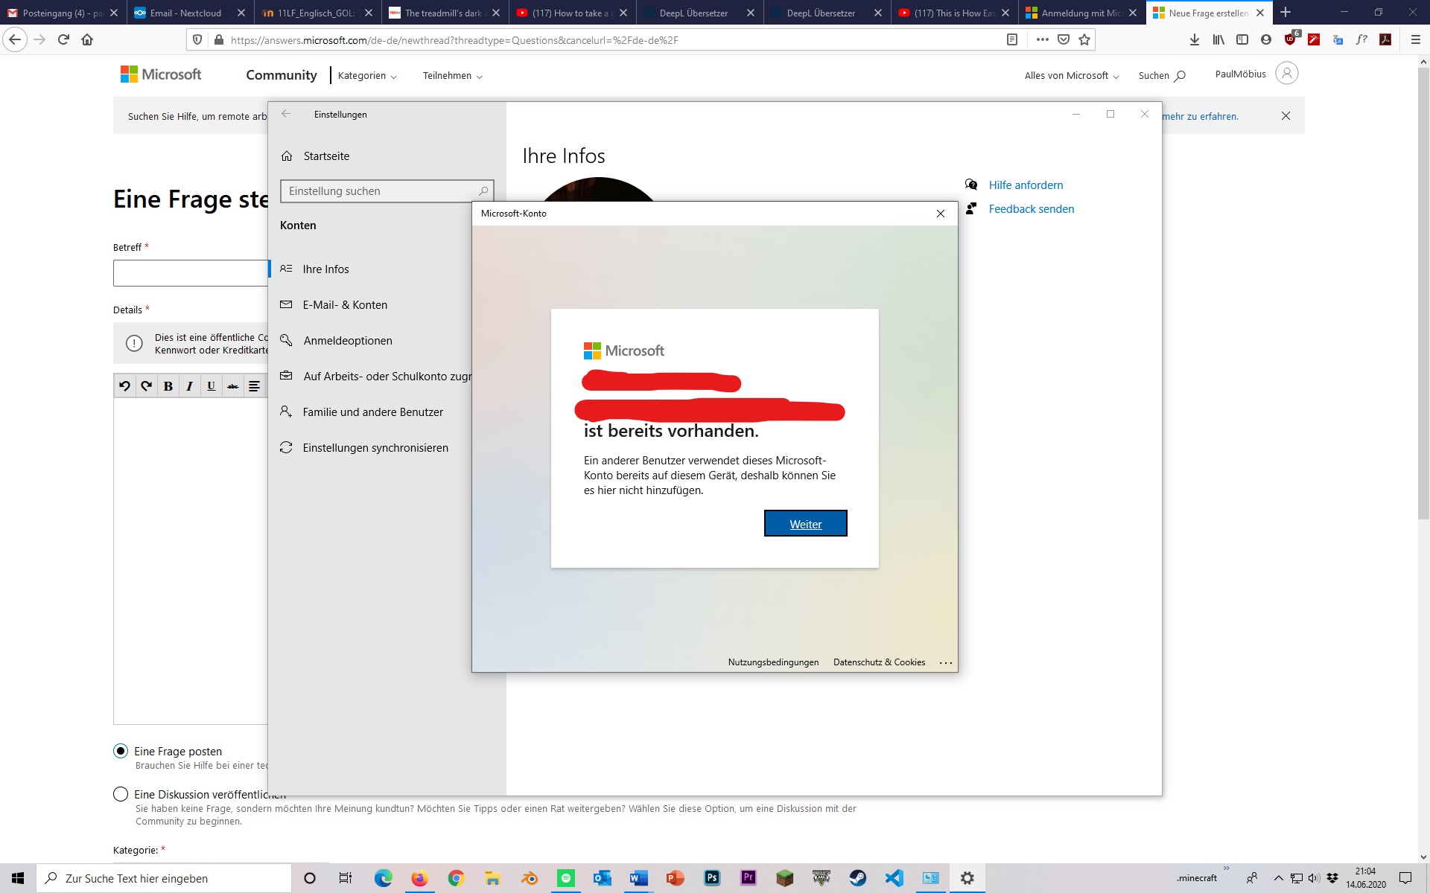Open Photoshop from taskbar
This screenshot has height=893, width=1430.
(x=712, y=878)
